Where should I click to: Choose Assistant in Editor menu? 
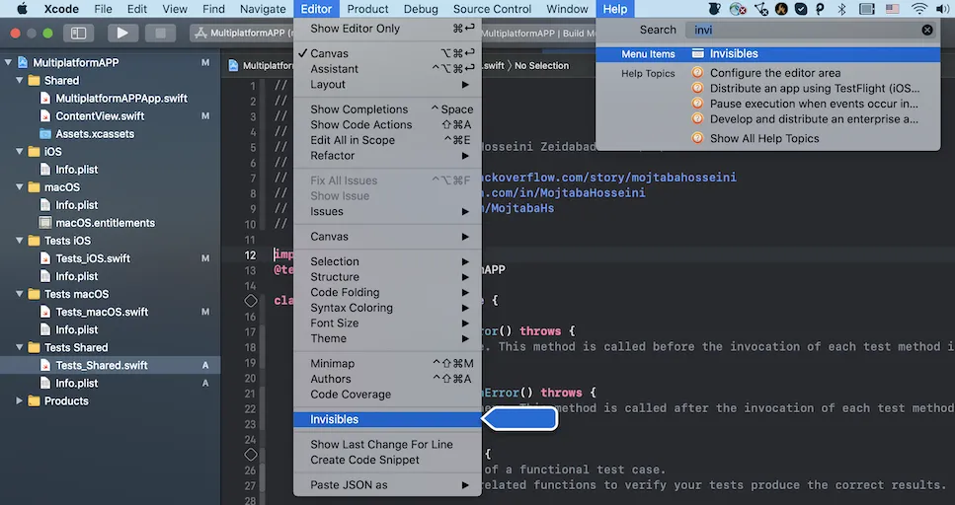tap(387, 69)
